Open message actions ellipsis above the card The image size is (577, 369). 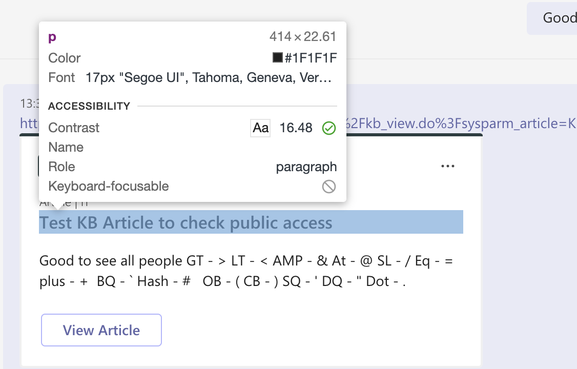click(448, 166)
